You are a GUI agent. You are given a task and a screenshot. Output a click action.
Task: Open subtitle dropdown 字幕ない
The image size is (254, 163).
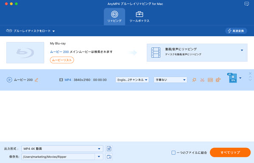point(170,80)
